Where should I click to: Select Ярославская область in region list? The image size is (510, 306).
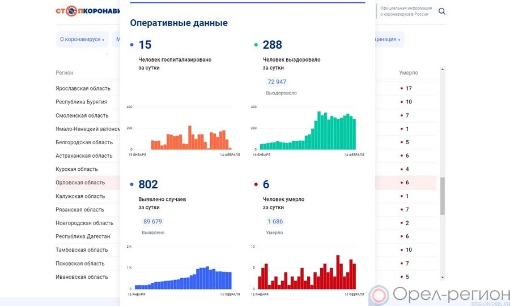click(83, 88)
